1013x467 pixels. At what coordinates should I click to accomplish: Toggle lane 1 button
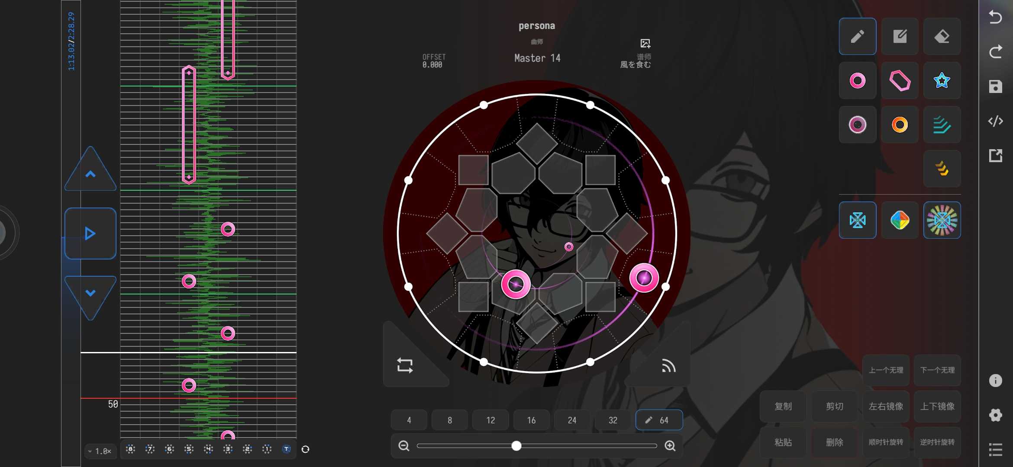pos(267,449)
